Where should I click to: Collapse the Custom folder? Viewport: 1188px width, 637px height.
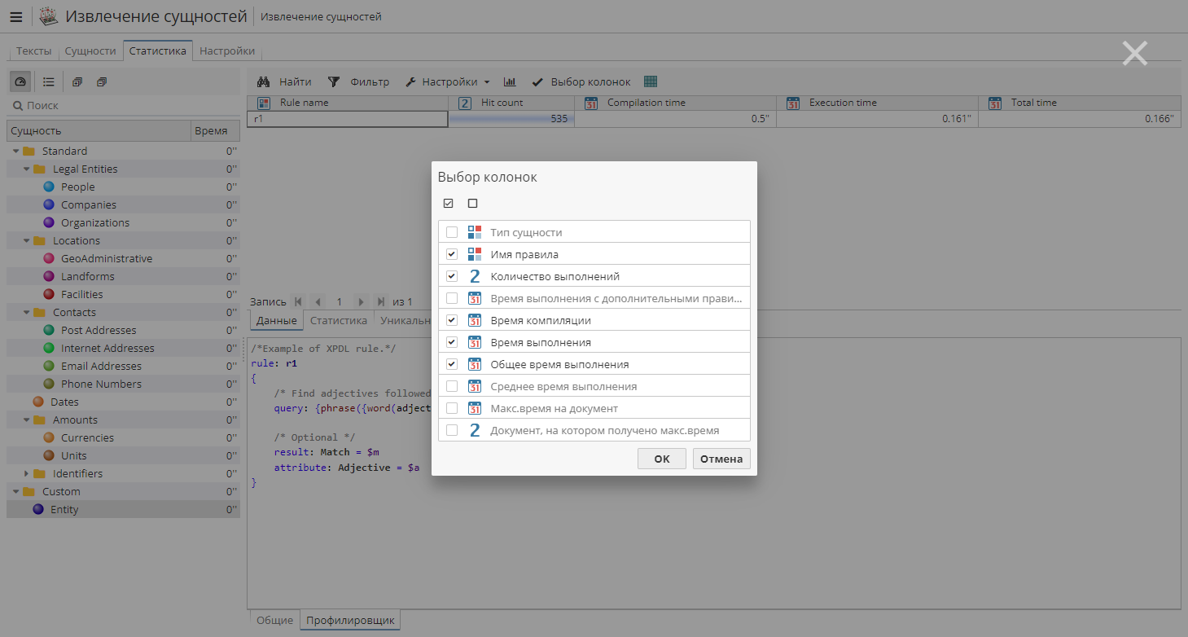click(x=15, y=491)
